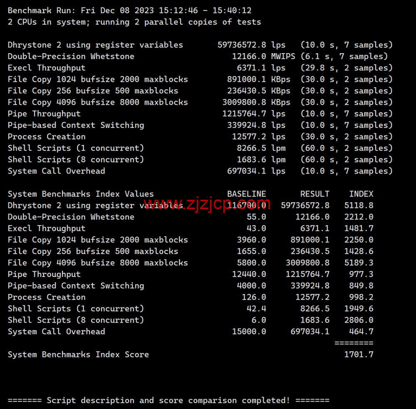Select the RESULT column header
This screenshot has height=409, width=416.
click(315, 193)
